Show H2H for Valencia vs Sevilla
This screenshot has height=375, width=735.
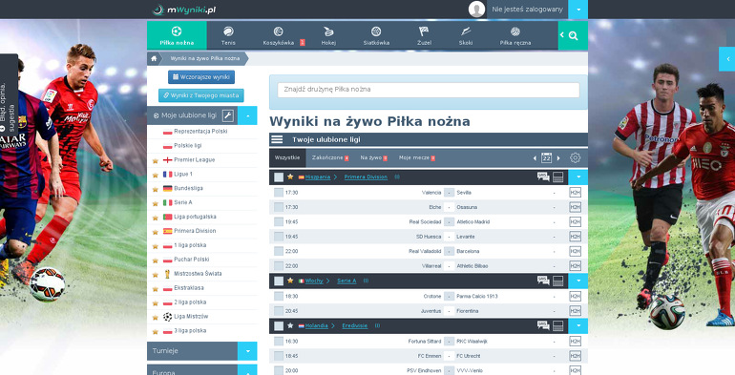(x=576, y=192)
